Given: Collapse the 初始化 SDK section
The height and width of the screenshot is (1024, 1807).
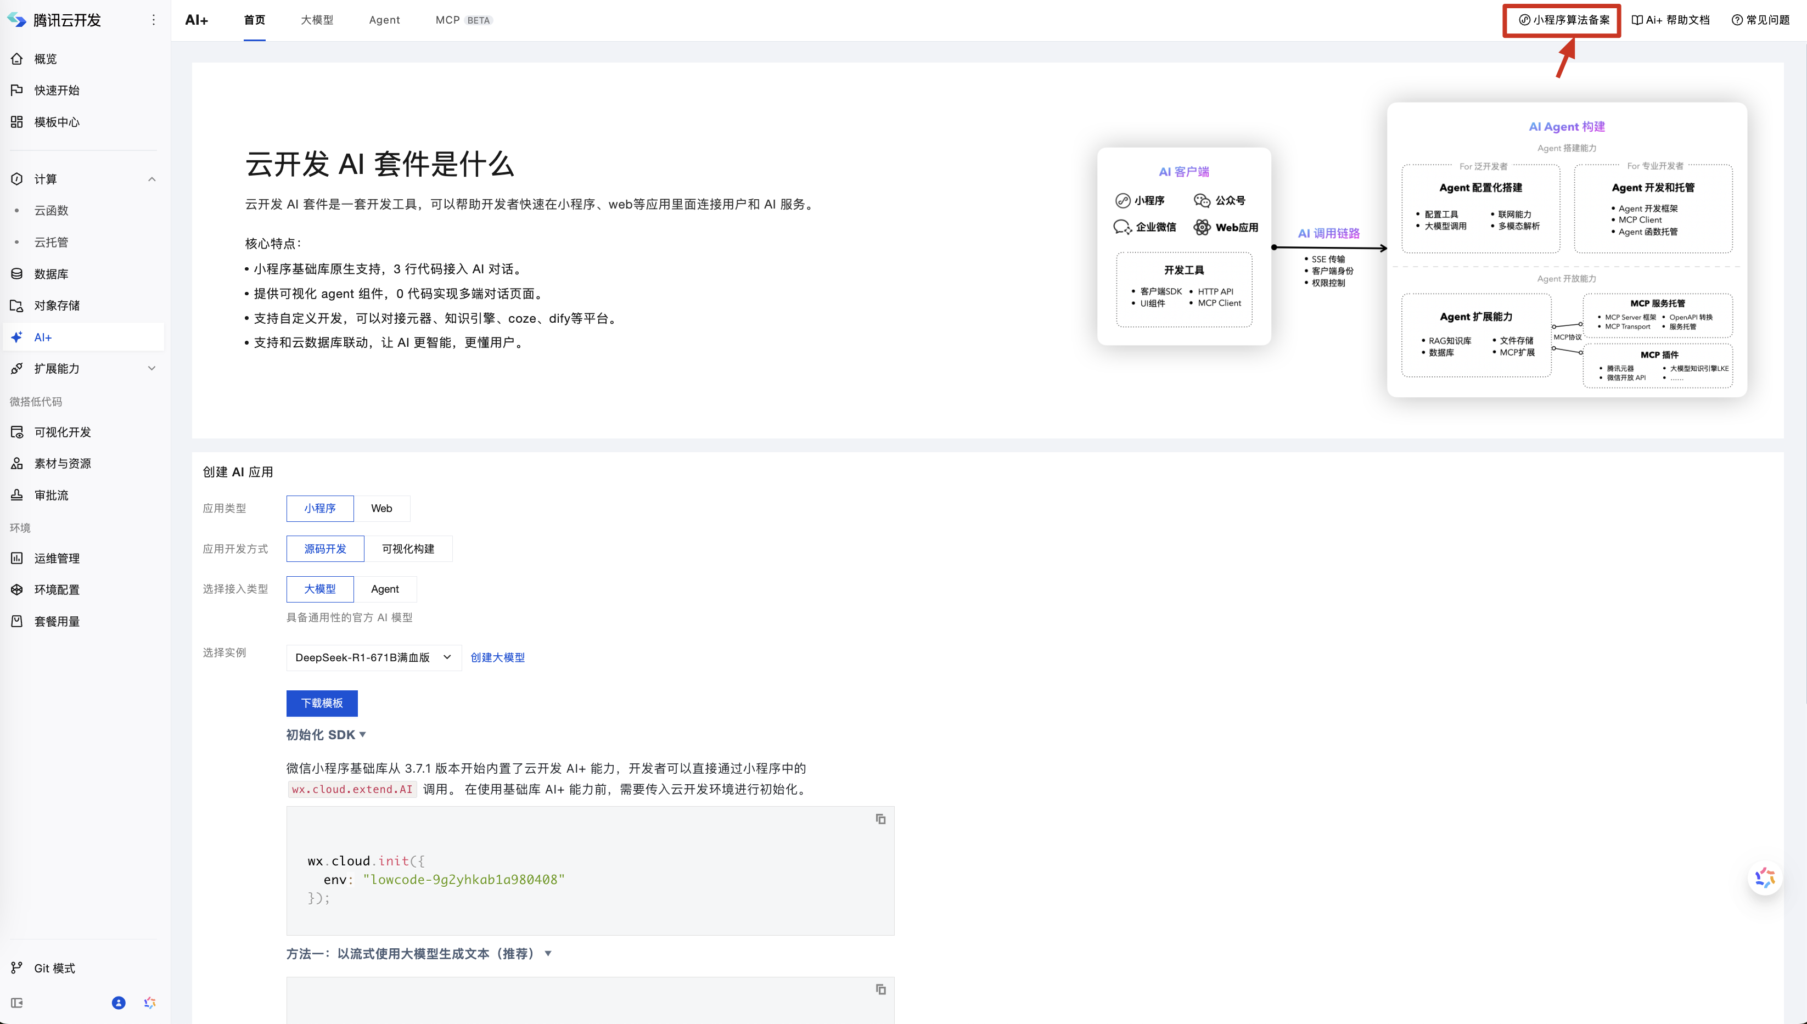Looking at the screenshot, I should click(326, 734).
